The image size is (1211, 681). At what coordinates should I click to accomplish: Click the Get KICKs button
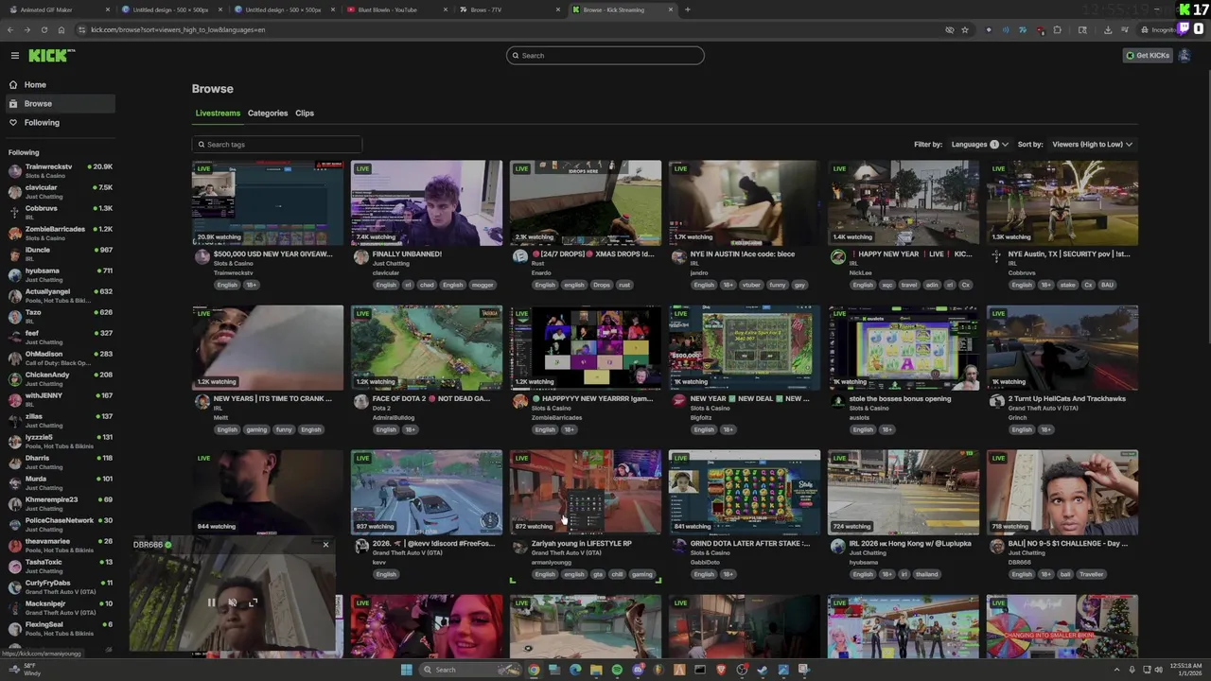pyautogui.click(x=1148, y=55)
